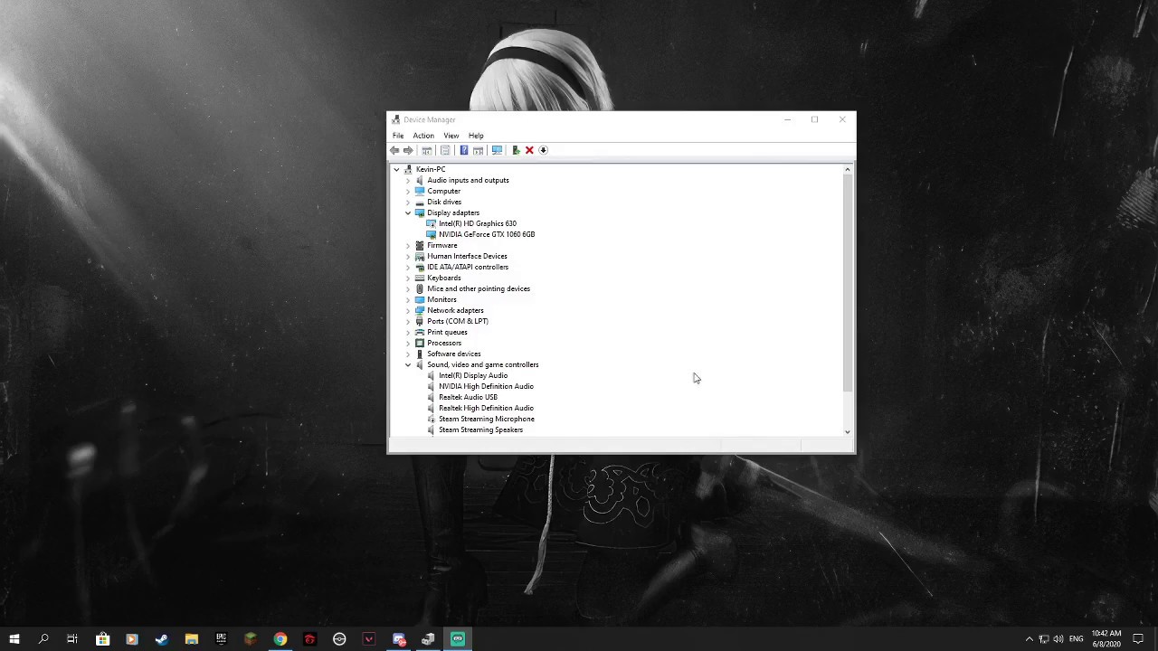Click the network tray icon
Viewport: 1158px width, 651px height.
coord(1043,639)
